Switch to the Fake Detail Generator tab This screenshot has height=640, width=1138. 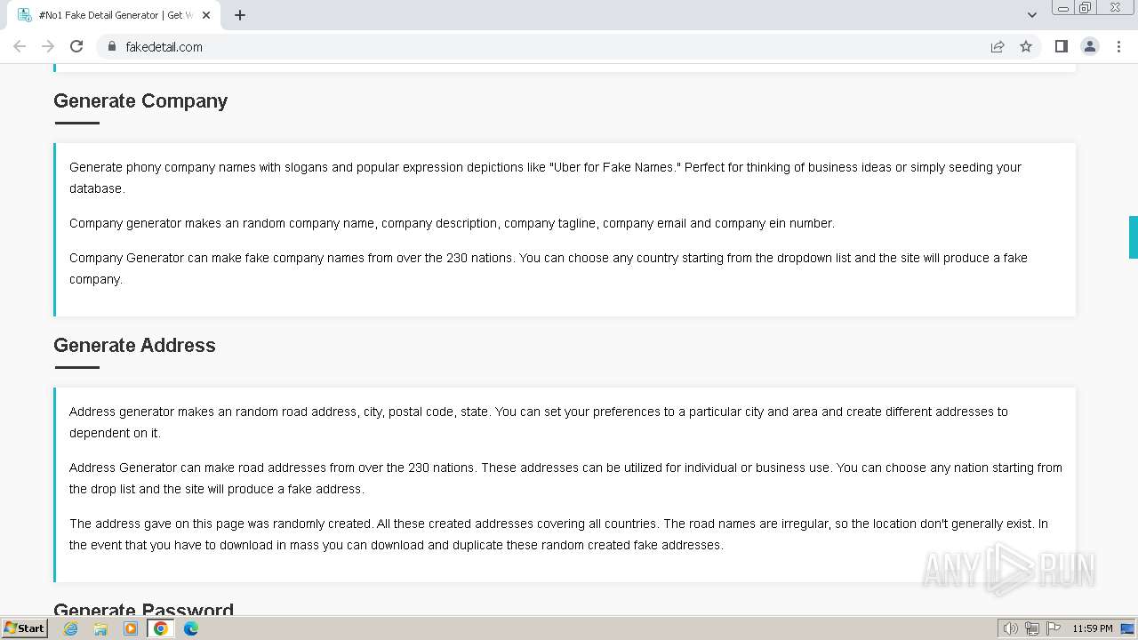107,15
